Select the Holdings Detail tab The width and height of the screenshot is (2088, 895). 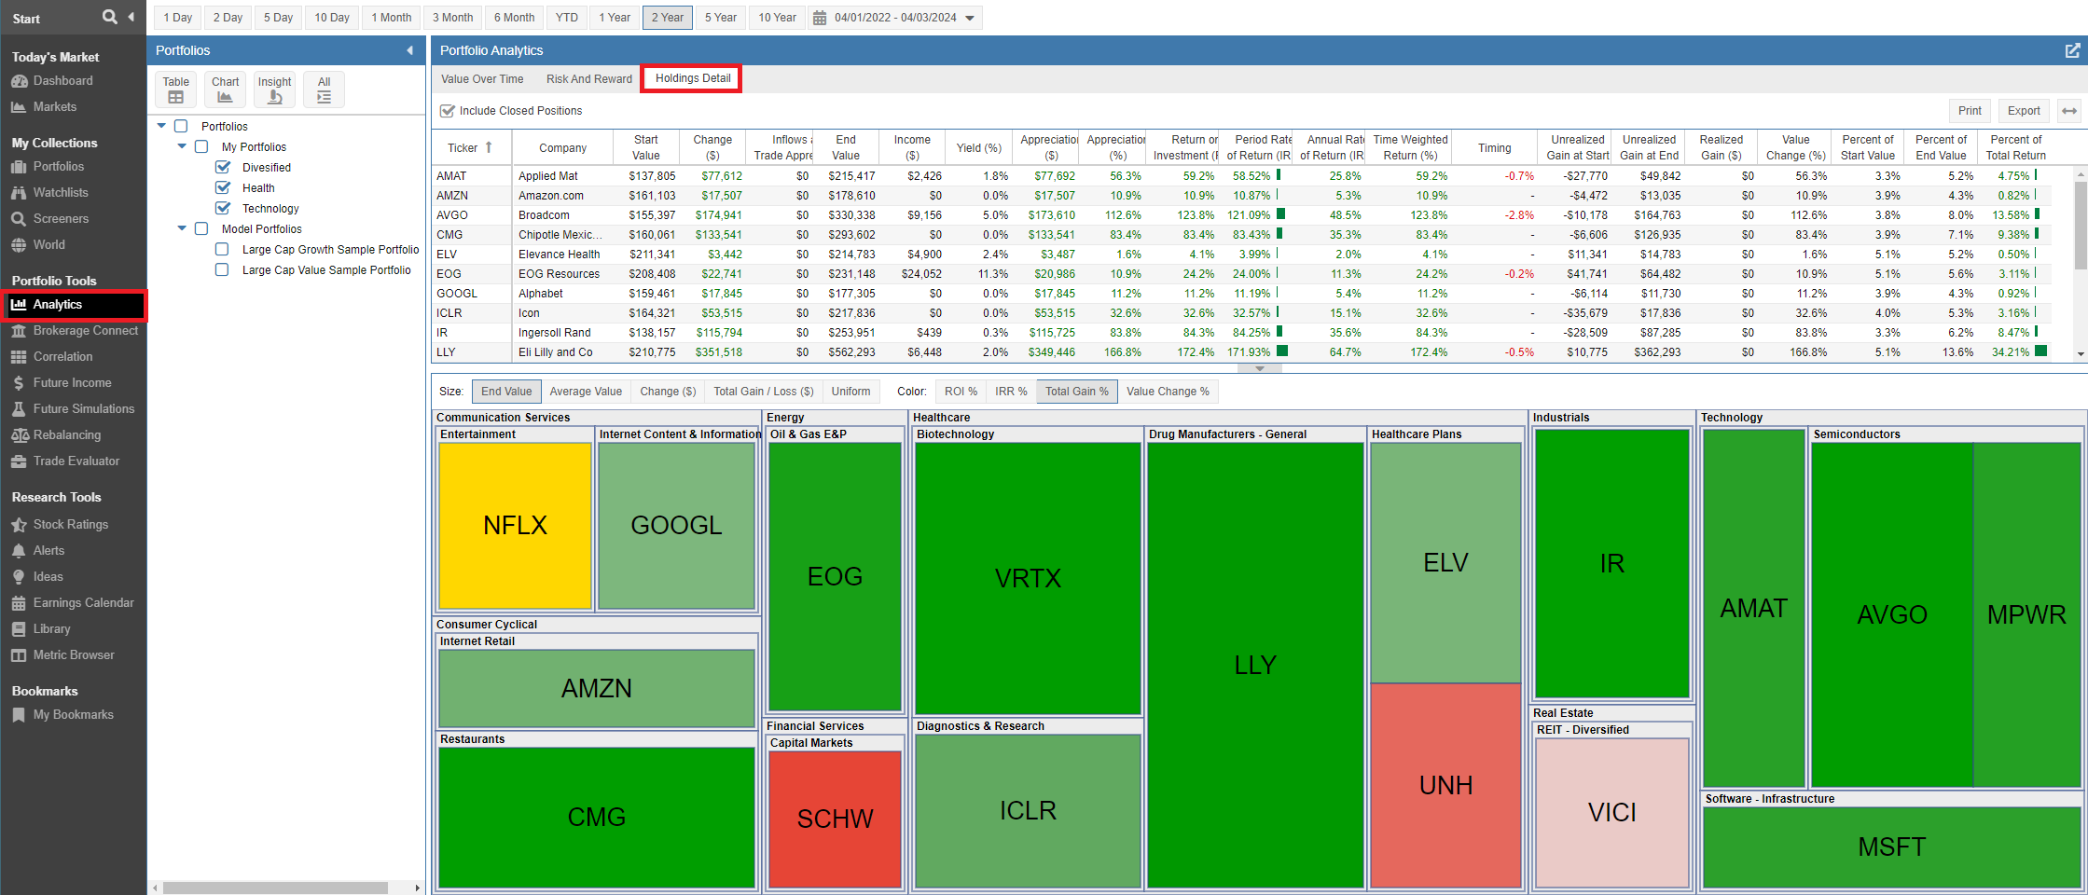[x=693, y=78]
